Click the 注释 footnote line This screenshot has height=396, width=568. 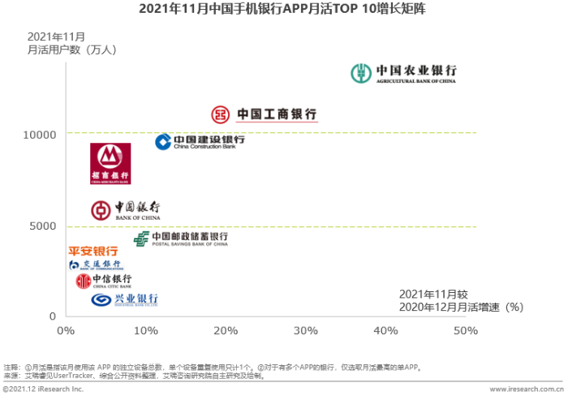coord(213,368)
